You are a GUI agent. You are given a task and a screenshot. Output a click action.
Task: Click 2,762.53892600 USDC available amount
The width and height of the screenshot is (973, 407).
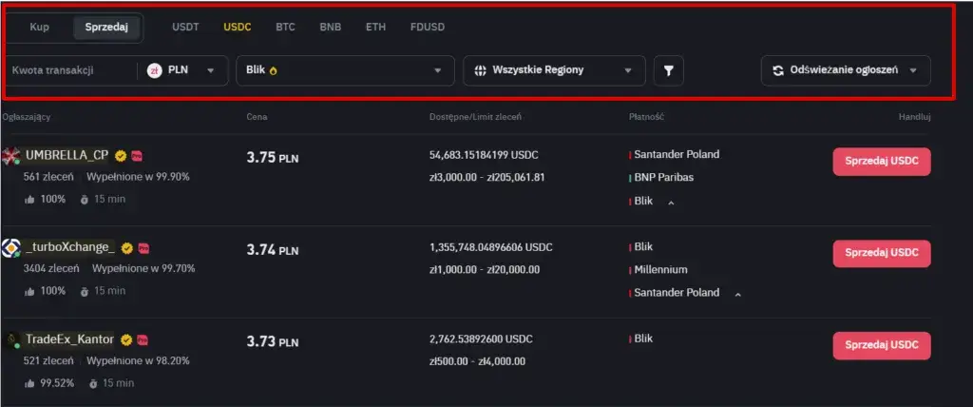coord(481,339)
